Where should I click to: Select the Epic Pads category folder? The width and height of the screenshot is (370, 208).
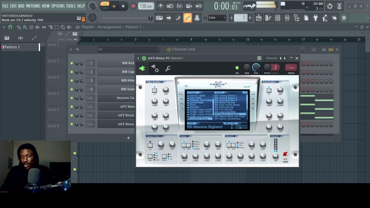click(x=196, y=98)
